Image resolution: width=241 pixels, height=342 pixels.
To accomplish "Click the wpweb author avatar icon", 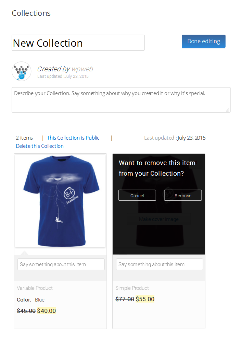I will pyautogui.click(x=21, y=71).
